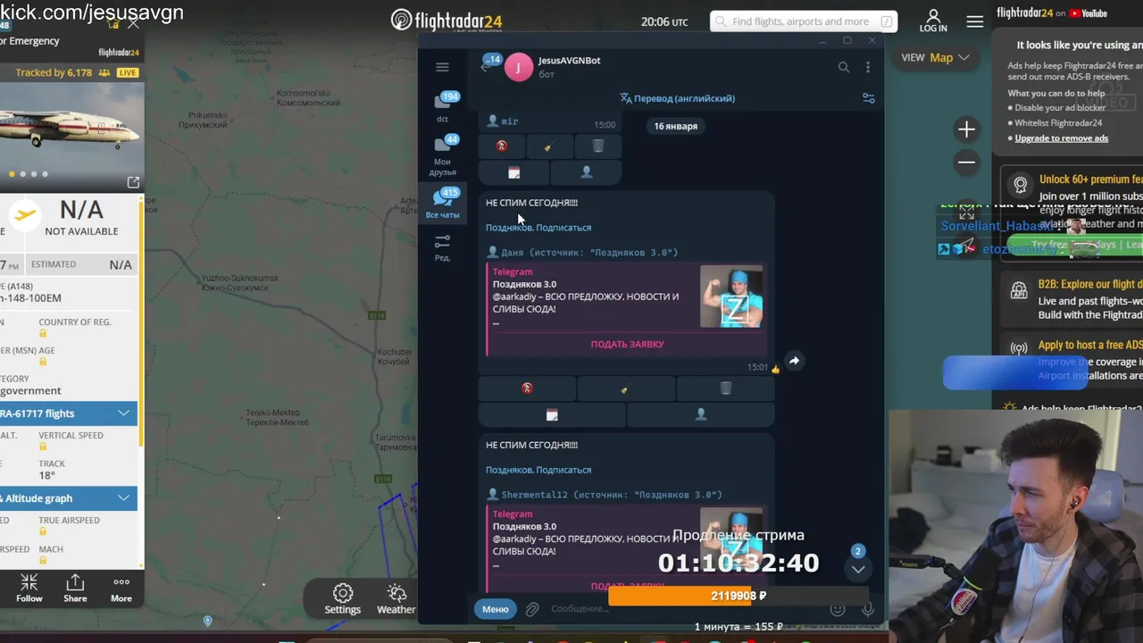Share the selected flight
Screen dimensions: 1143x643
tap(75, 589)
